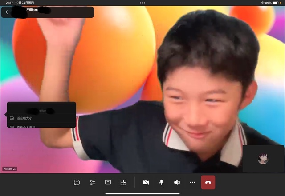Tap the share content icon
285x196 pixels.
pos(108,182)
